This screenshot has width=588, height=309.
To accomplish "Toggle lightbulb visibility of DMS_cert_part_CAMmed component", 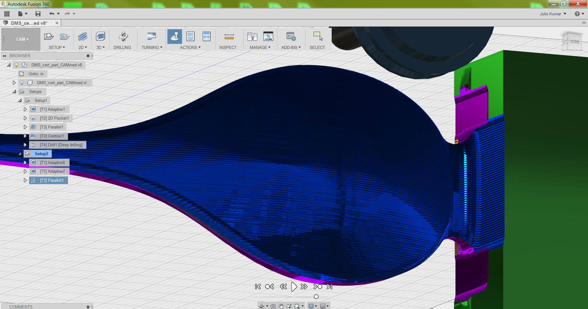I will tap(22, 83).
